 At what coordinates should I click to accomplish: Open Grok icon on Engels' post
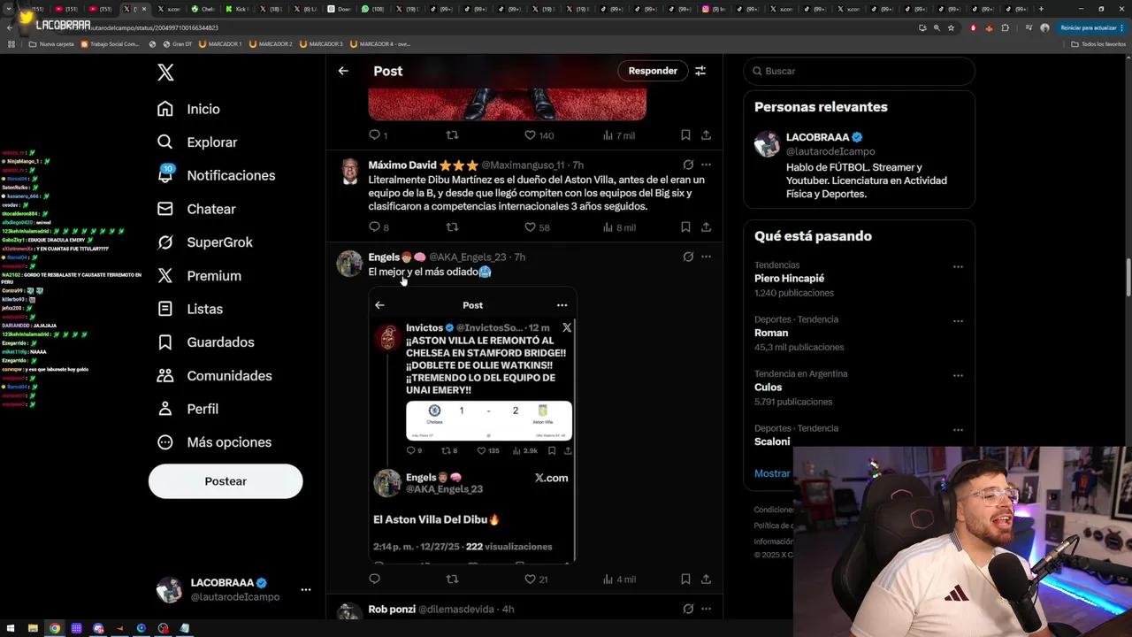(x=688, y=257)
